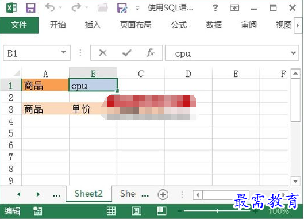This screenshot has width=304, height=219.
Task: Go to the previous sheet tab arrow
Action: (x=19, y=194)
